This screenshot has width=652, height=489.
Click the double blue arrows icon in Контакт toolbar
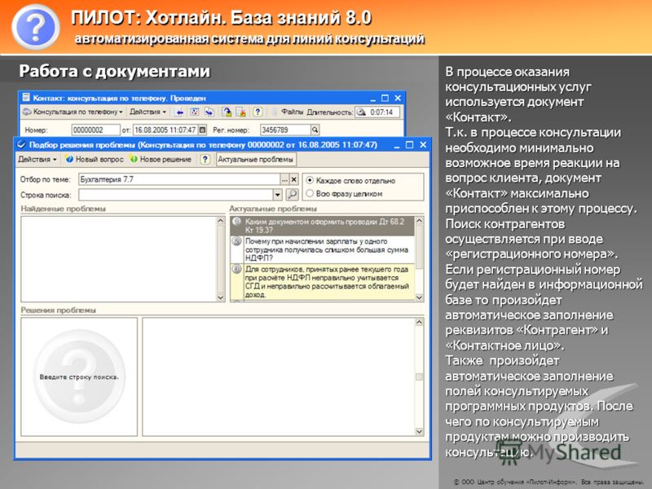click(x=209, y=112)
